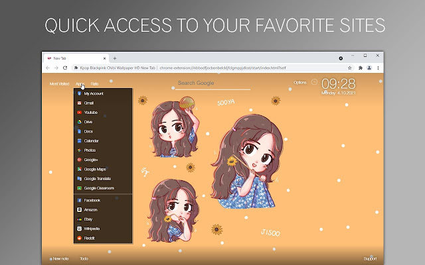This screenshot has height=265, width=425.
Task: Click the Wikipedia W icon
Action: (79, 229)
